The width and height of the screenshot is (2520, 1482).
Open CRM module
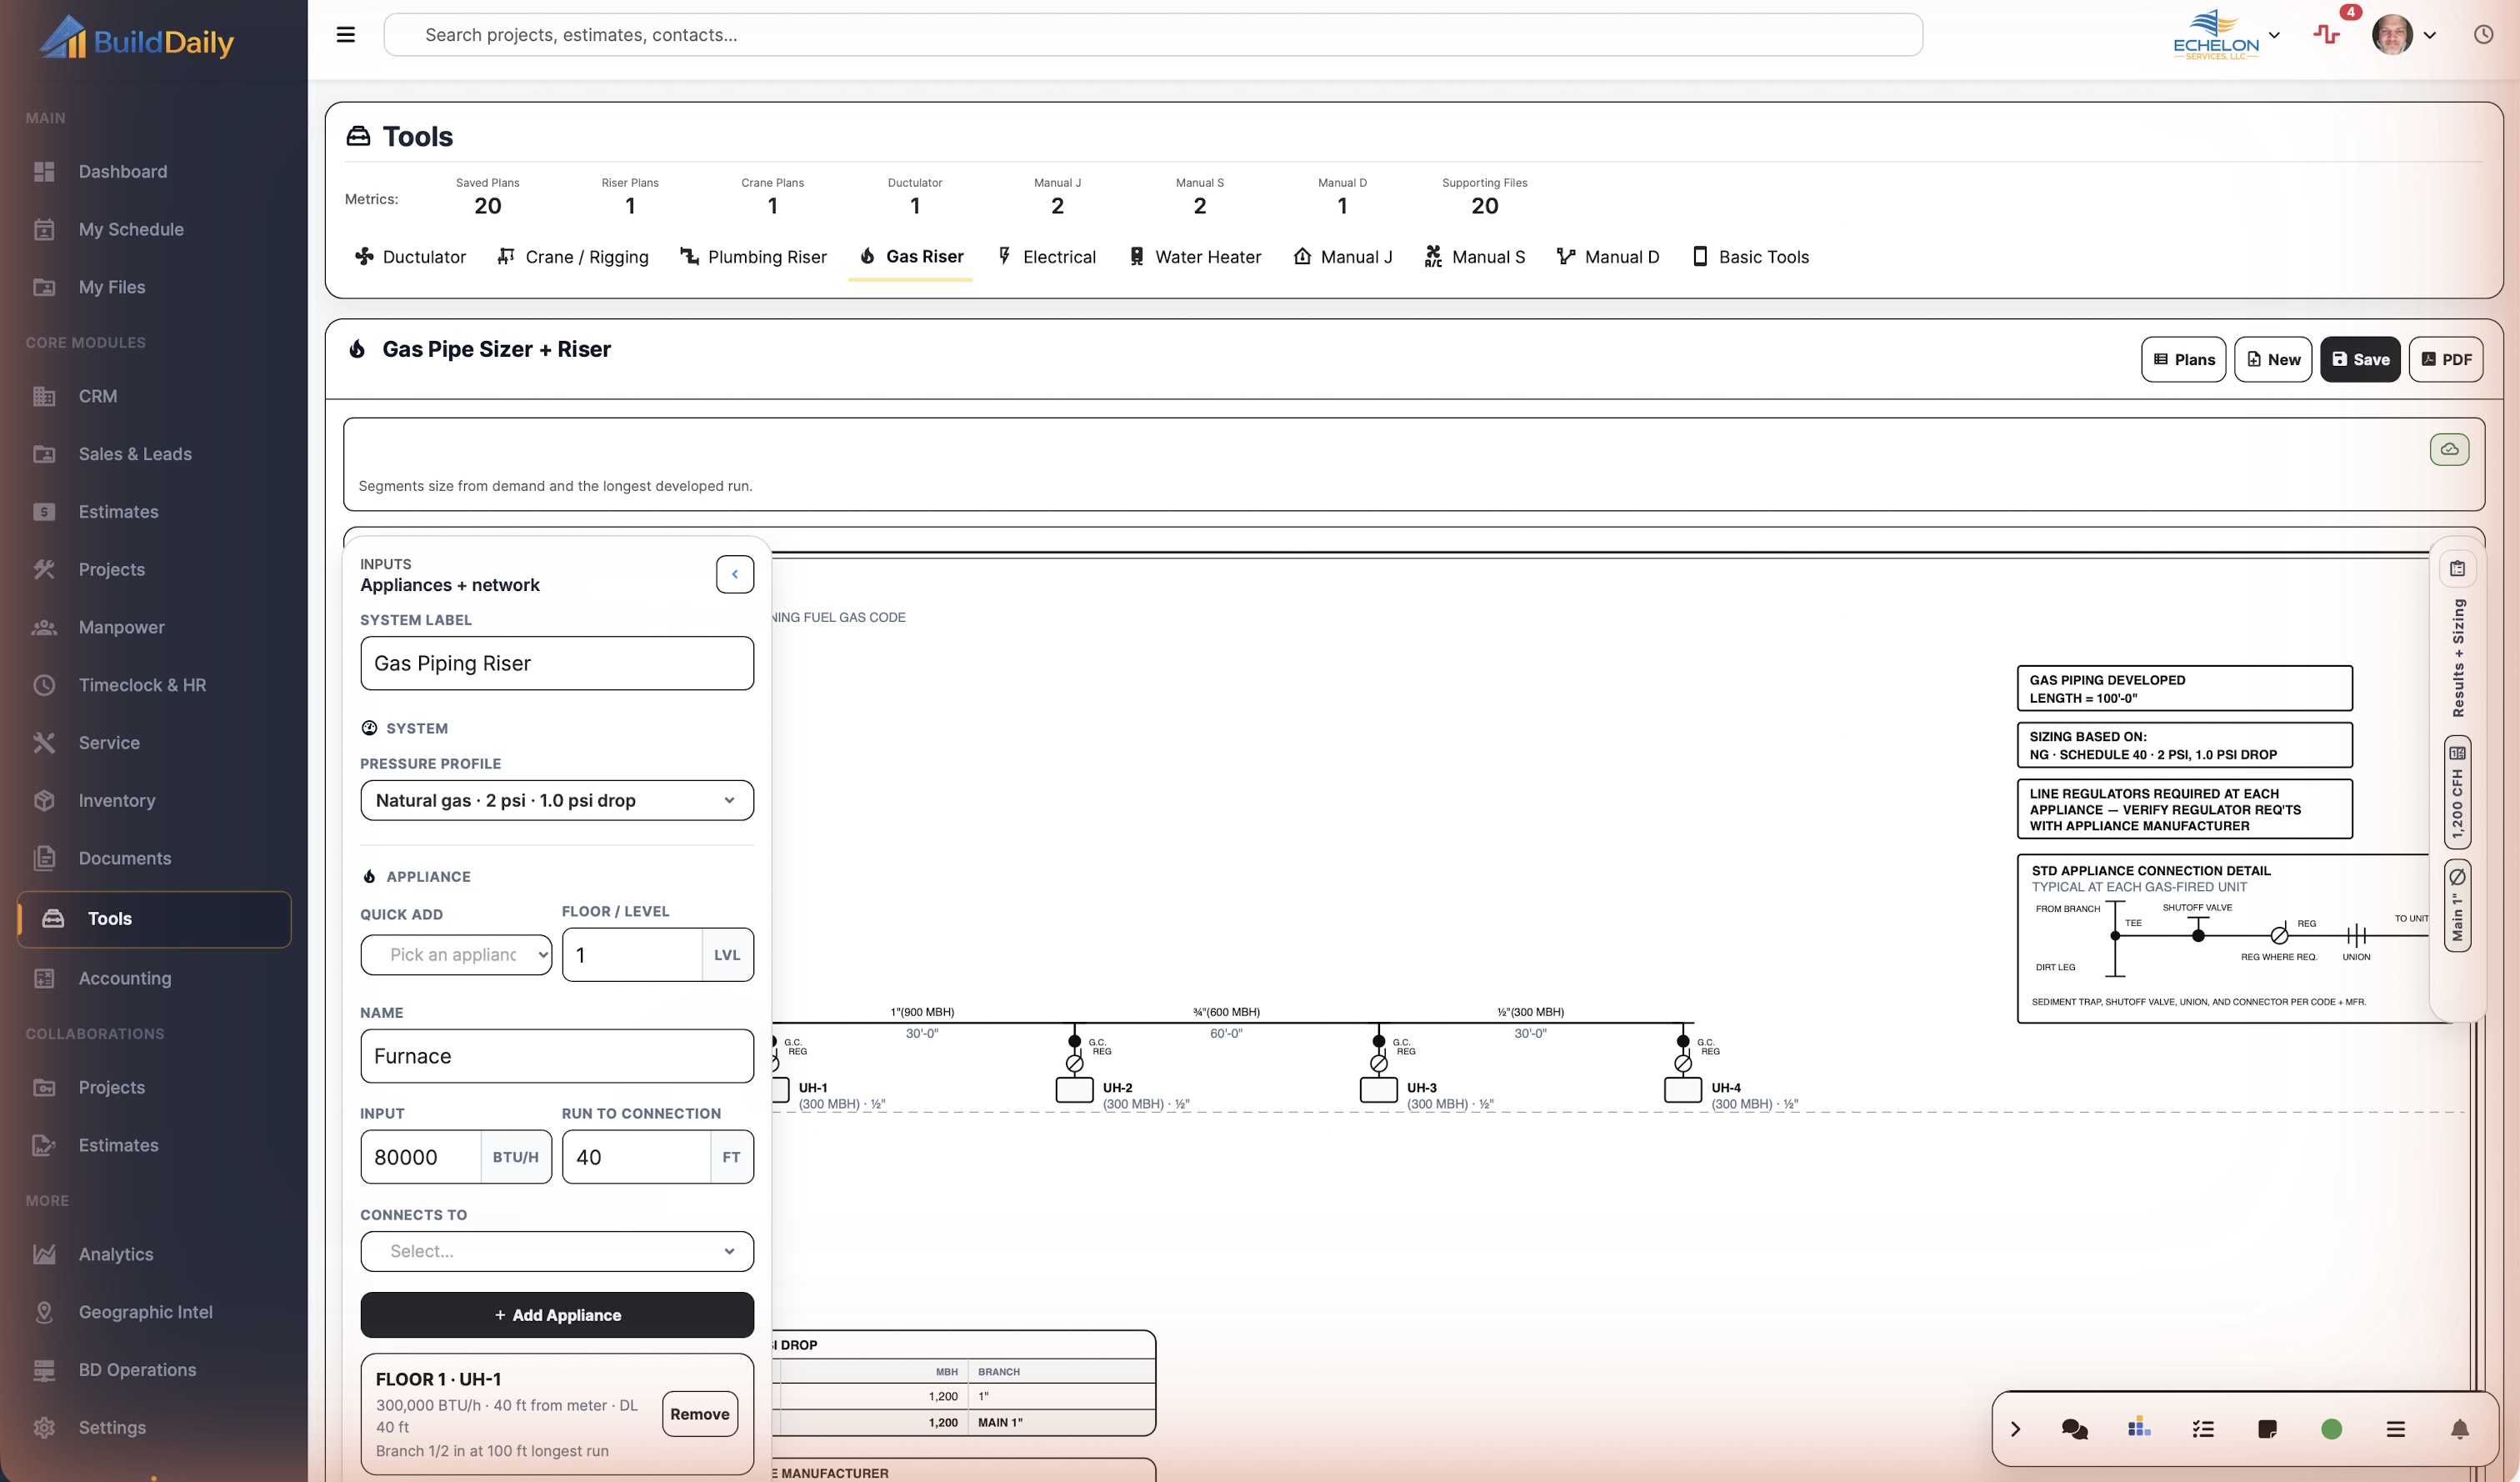pos(154,396)
